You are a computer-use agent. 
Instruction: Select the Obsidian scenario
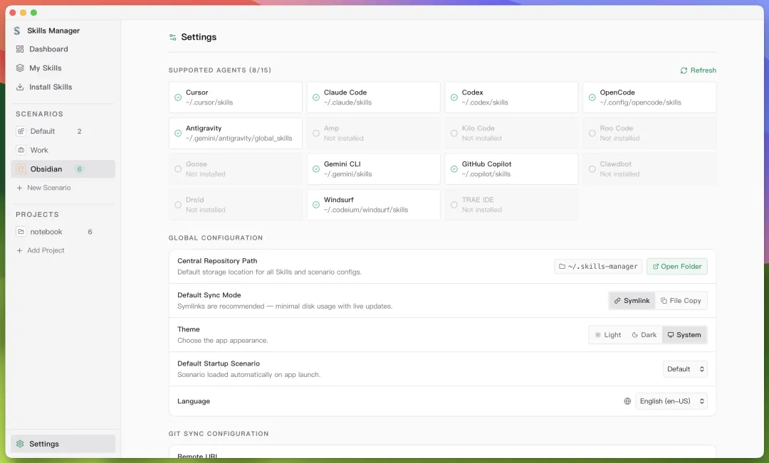click(x=63, y=169)
